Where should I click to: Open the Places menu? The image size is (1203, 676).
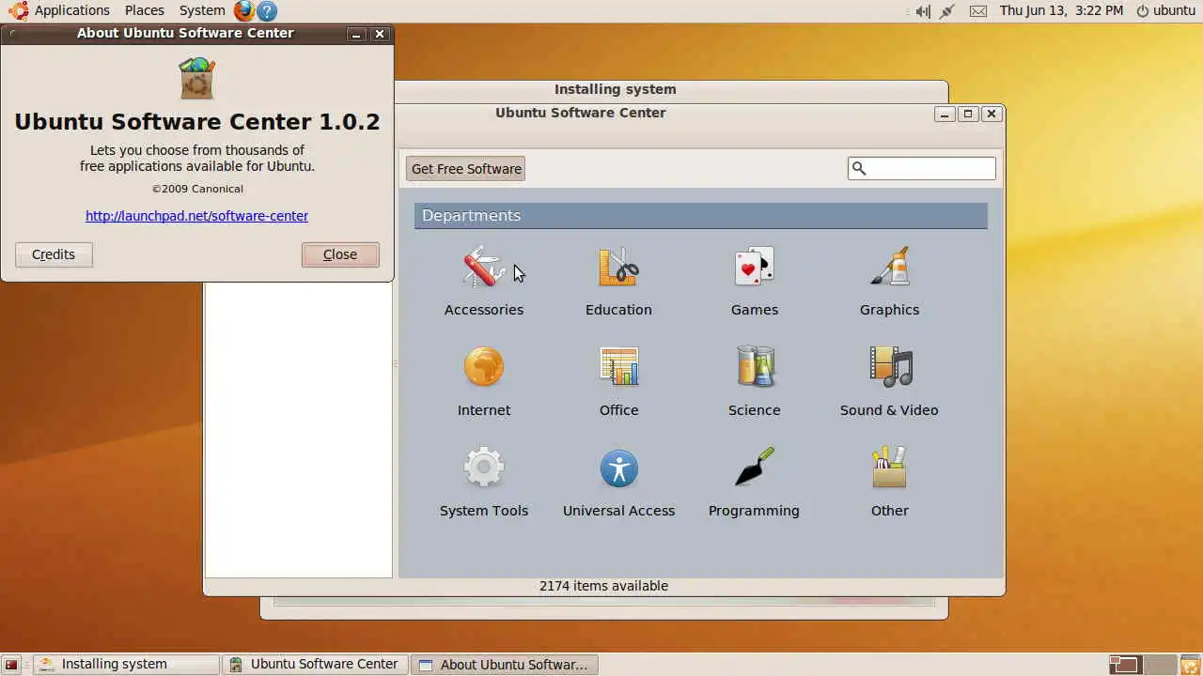[145, 10]
